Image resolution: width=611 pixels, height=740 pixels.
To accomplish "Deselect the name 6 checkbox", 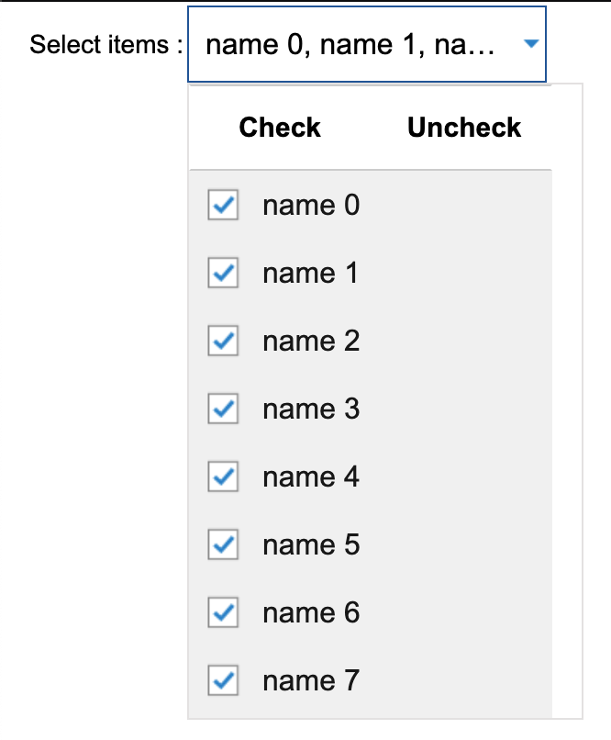I will click(223, 612).
